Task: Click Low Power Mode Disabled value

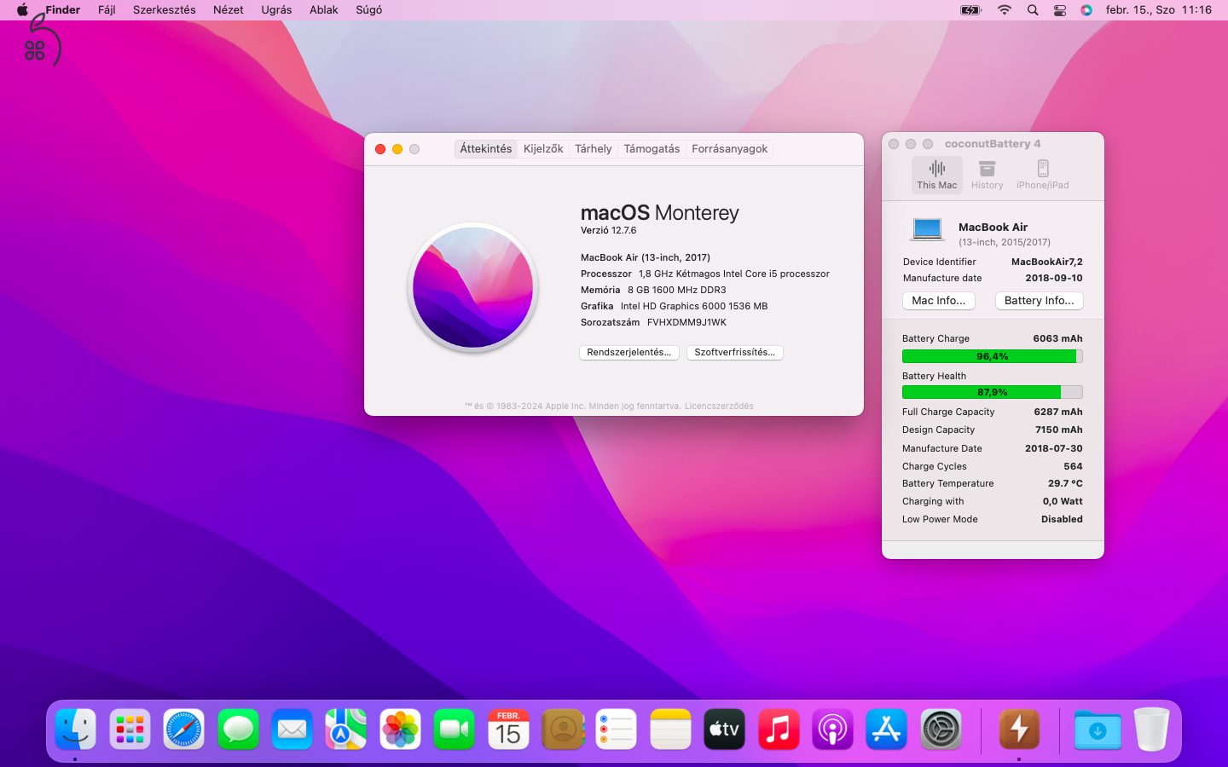Action: [1062, 519]
